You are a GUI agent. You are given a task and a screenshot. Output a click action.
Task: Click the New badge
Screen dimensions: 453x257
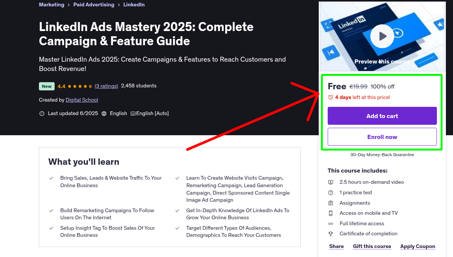[x=47, y=86]
